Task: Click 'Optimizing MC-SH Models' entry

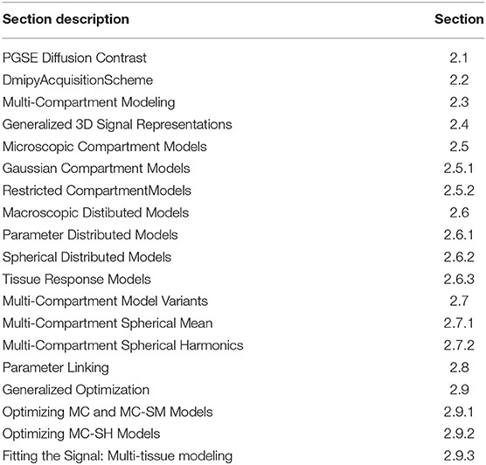Action: [81, 434]
